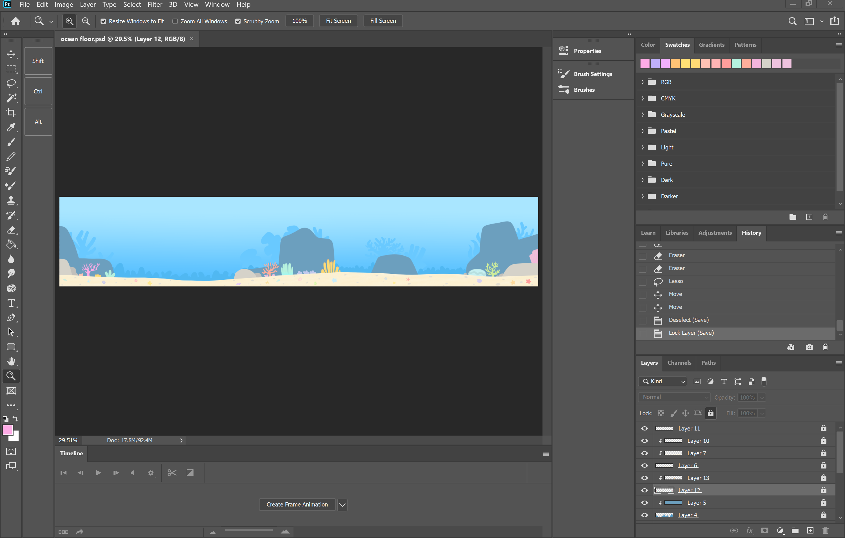The image size is (845, 538).
Task: Click the Fit Screen button
Action: point(338,21)
